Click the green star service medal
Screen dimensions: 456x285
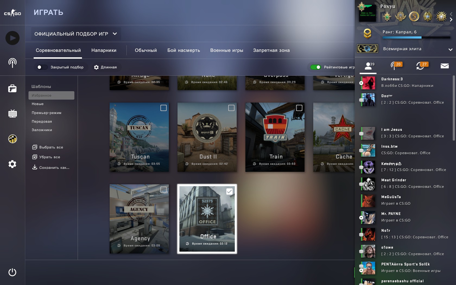click(x=387, y=17)
